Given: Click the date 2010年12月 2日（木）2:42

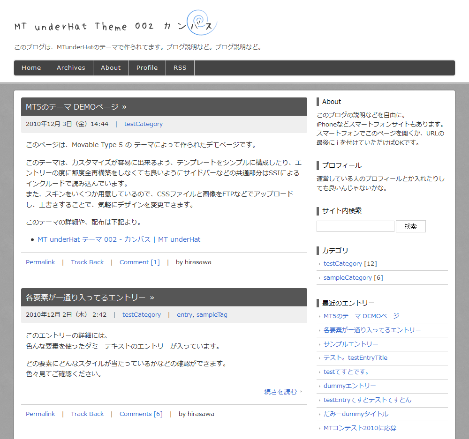Looking at the screenshot, I should tap(66, 315).
